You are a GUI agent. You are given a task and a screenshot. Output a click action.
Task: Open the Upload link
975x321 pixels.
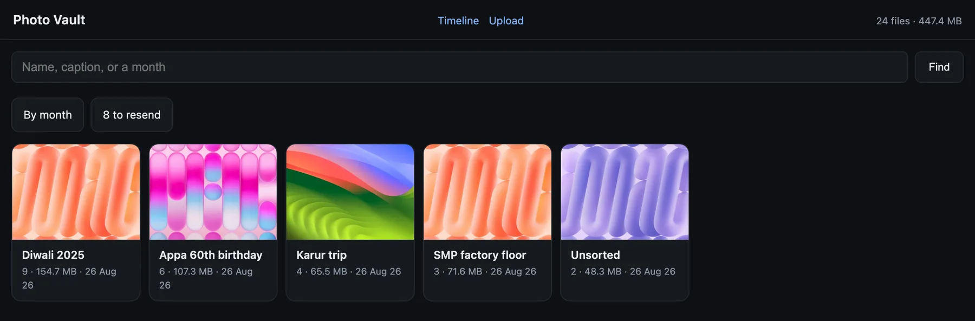(x=506, y=21)
